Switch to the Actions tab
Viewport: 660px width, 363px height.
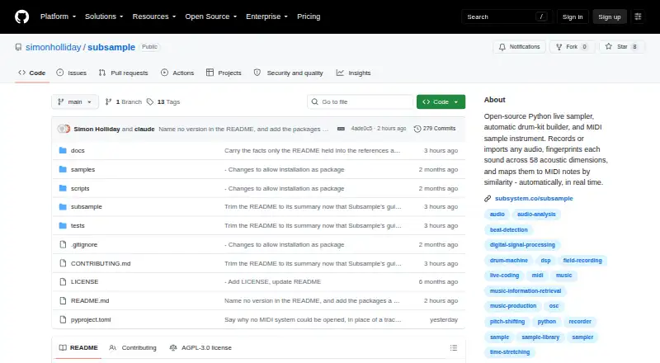tap(177, 73)
